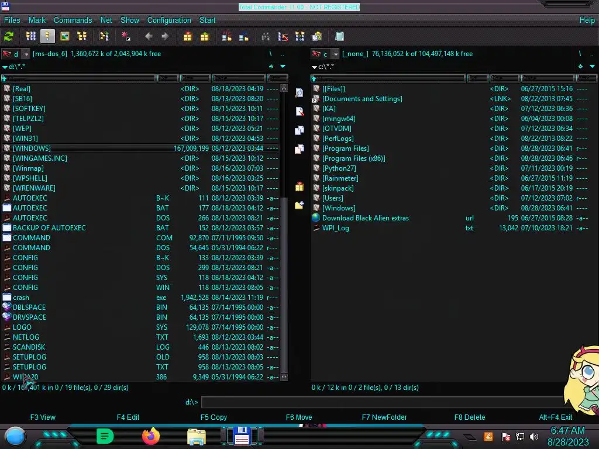Toggle the directory Tree view button
Image resolution: width=599 pixels, height=449 pixels.
82,37
